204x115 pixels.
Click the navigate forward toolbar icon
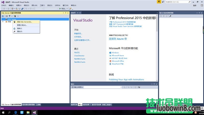(8, 9)
